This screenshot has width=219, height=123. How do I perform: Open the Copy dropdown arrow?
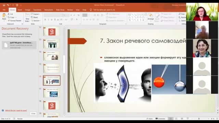pos(16,17)
